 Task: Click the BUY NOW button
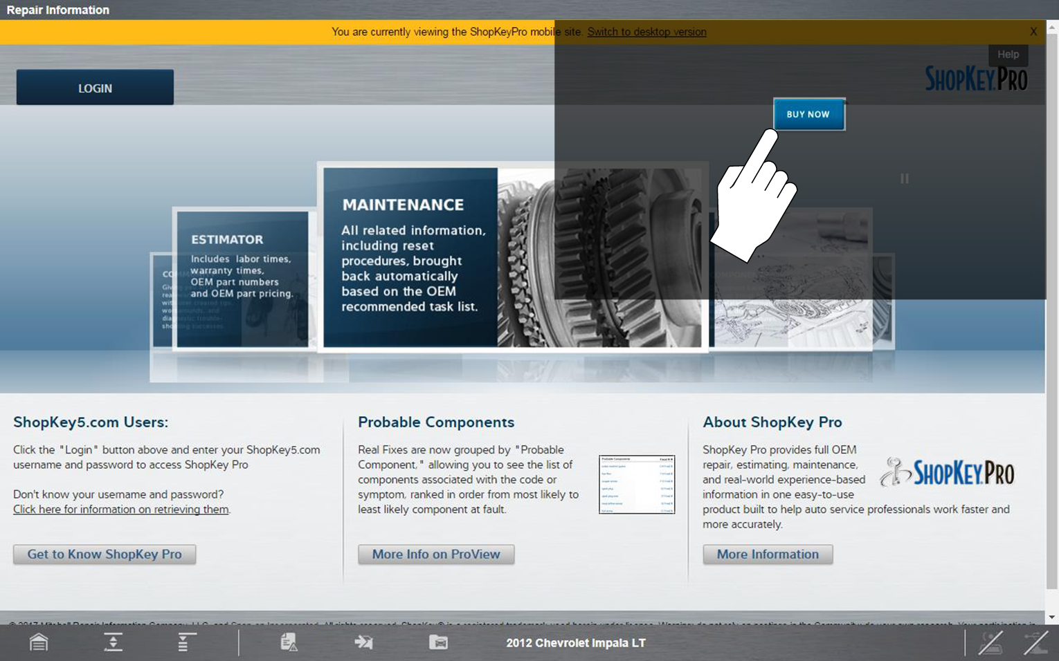(808, 114)
